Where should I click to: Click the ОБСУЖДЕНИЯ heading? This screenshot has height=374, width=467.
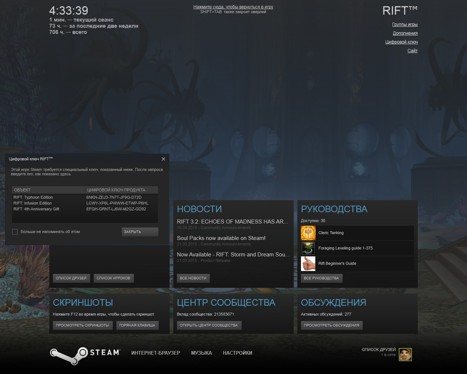coord(333,302)
